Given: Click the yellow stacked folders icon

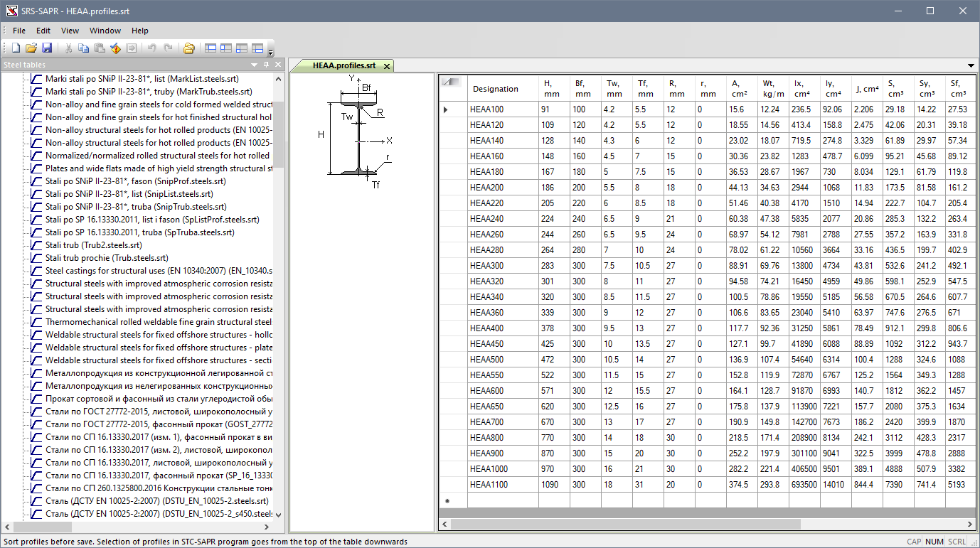Looking at the screenshot, I should [188, 48].
